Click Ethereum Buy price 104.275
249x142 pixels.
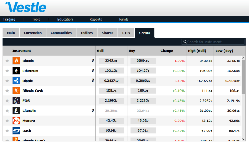tap(143, 71)
